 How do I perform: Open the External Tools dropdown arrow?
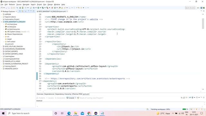coord(49,8)
